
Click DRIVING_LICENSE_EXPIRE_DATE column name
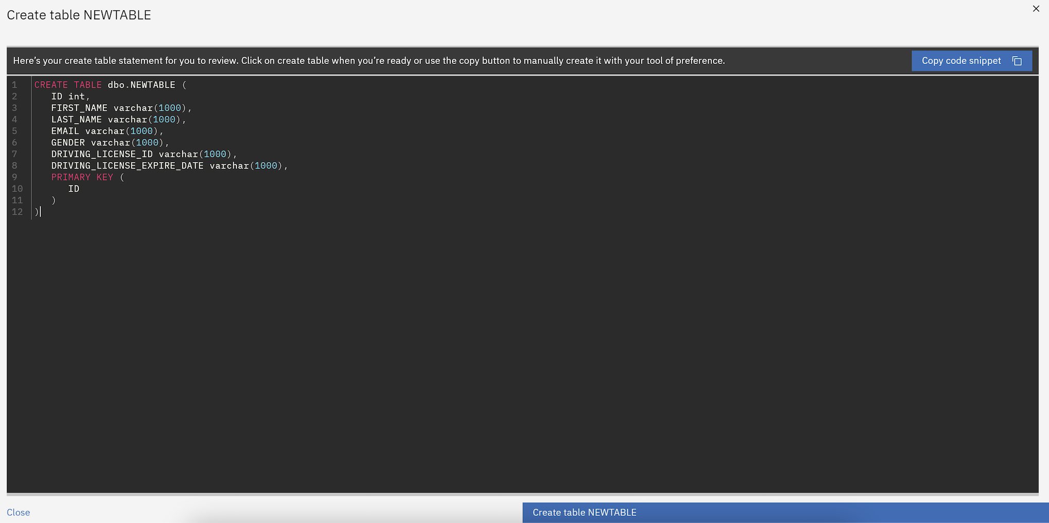click(x=127, y=166)
